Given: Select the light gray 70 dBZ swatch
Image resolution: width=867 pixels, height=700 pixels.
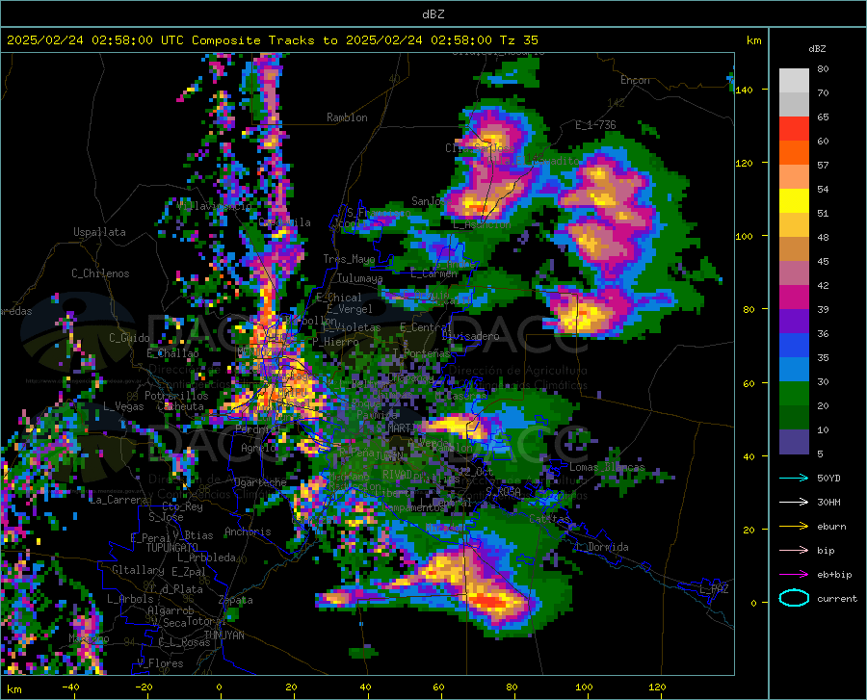Looking at the screenshot, I should point(794,81).
